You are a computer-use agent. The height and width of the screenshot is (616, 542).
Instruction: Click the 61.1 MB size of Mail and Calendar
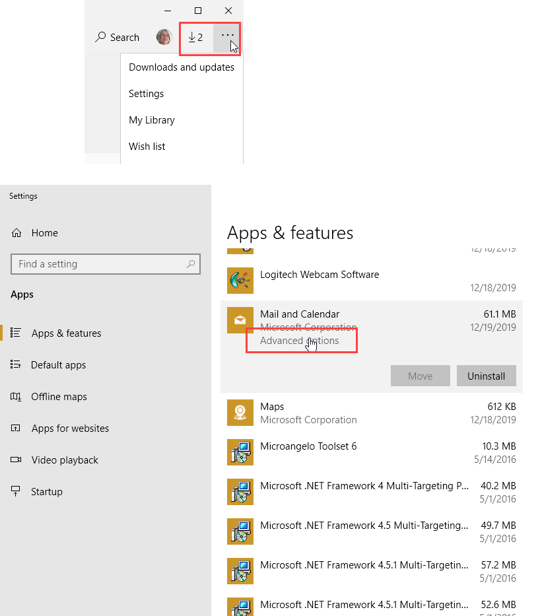[500, 314]
